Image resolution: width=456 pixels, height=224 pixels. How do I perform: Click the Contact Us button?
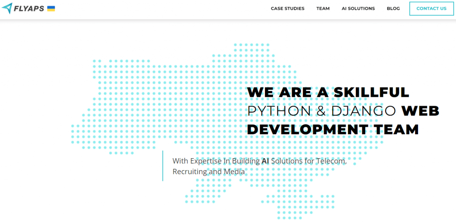coord(432,9)
